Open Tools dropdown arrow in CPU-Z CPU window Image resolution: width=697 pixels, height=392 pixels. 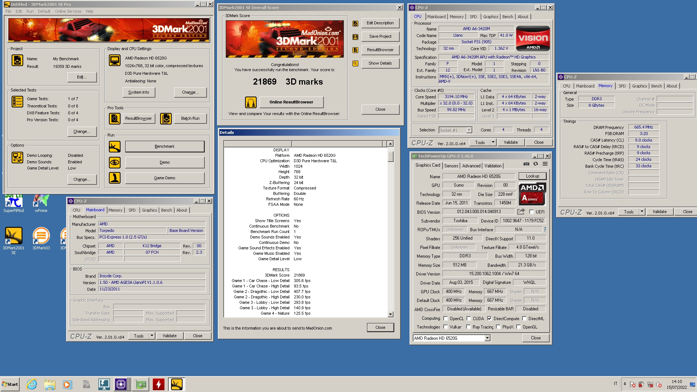coord(493,142)
